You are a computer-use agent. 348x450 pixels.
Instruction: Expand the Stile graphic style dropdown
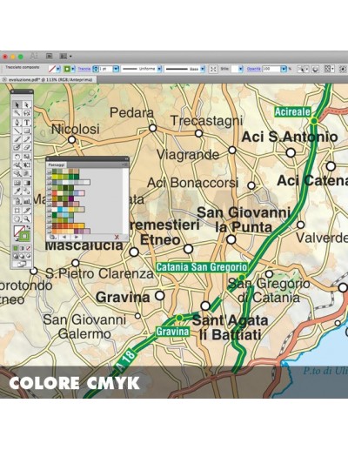tap(241, 69)
